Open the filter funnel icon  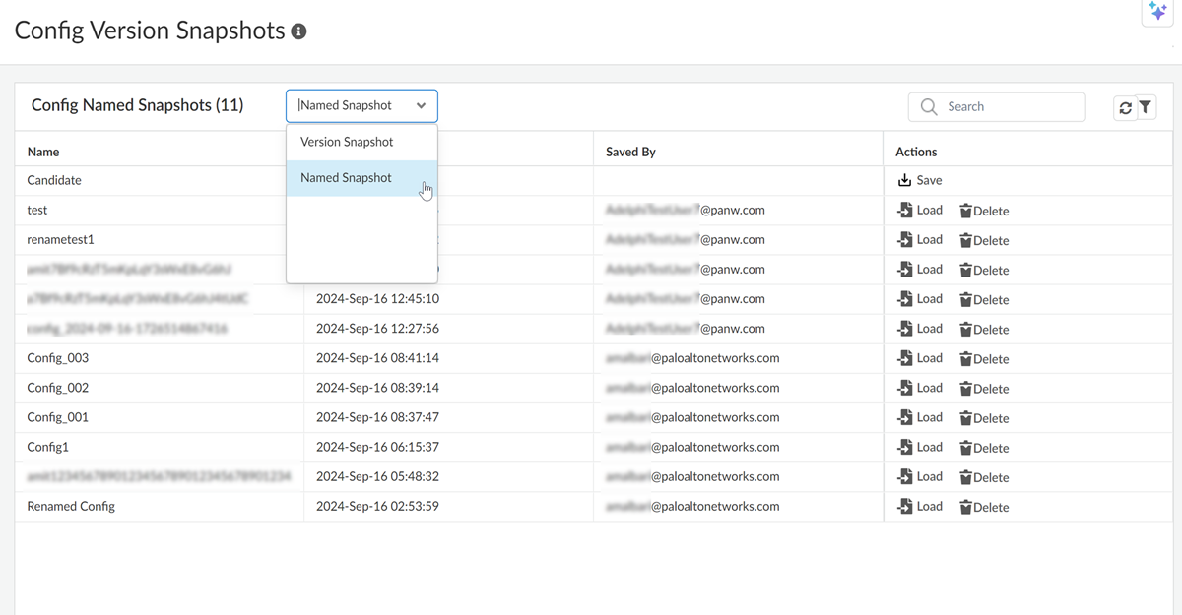(1146, 107)
